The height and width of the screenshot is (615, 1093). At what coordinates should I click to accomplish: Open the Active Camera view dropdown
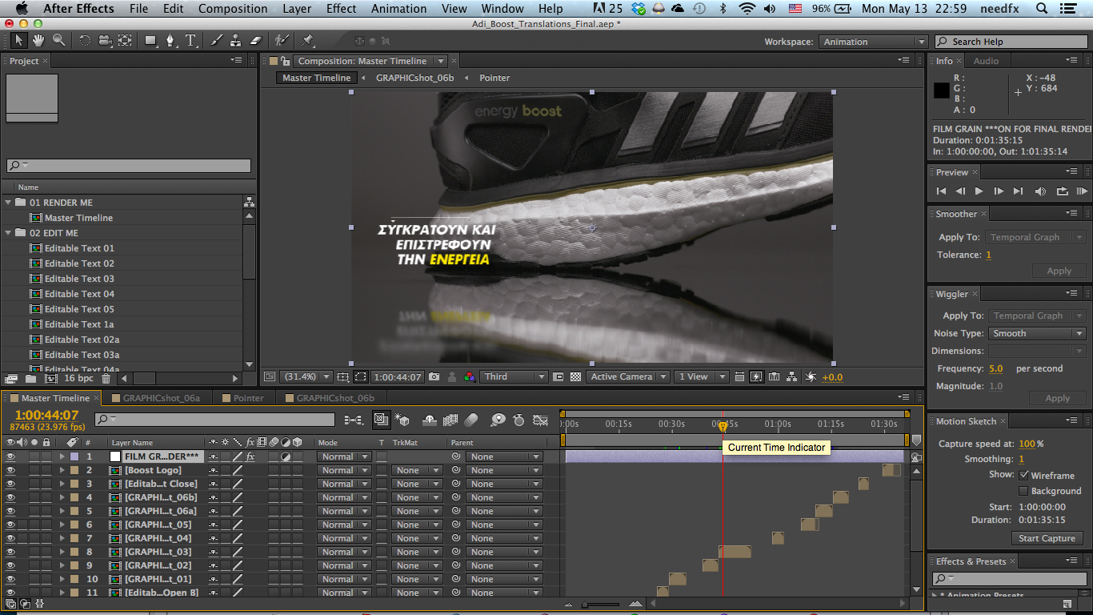pyautogui.click(x=627, y=376)
